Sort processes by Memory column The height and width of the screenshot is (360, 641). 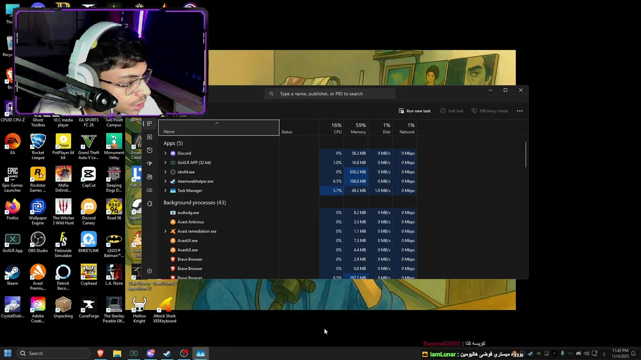click(x=356, y=128)
